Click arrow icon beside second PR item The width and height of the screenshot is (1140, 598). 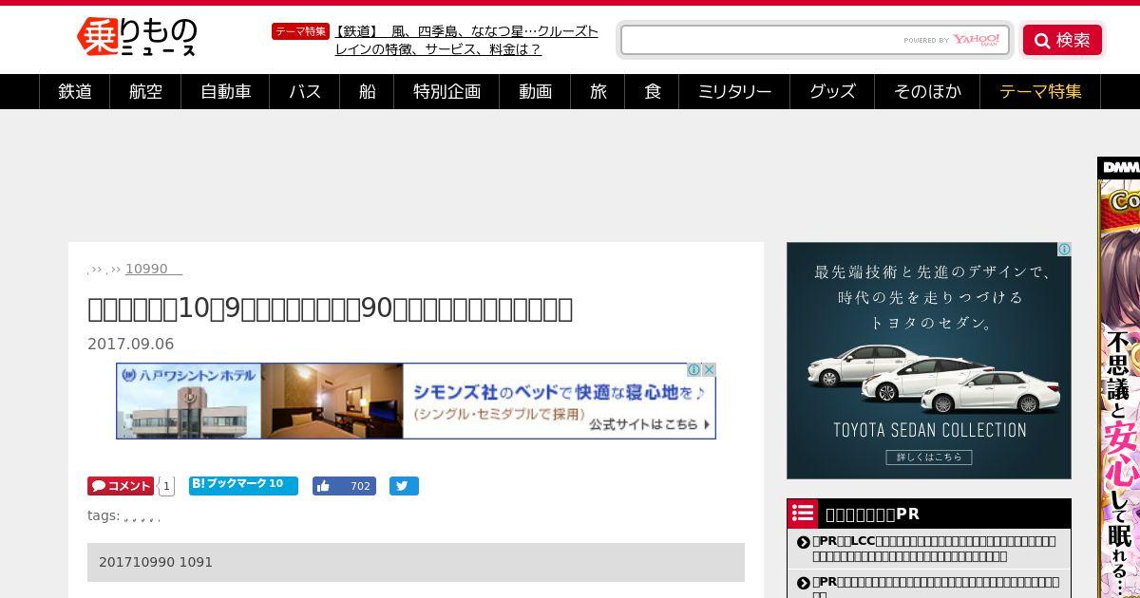804,583
